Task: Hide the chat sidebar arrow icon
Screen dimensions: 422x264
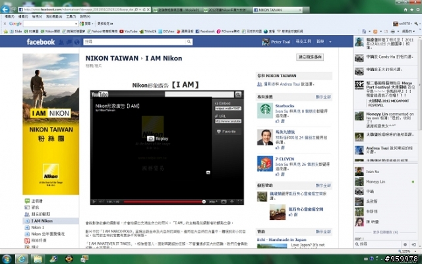Action: click(413, 244)
